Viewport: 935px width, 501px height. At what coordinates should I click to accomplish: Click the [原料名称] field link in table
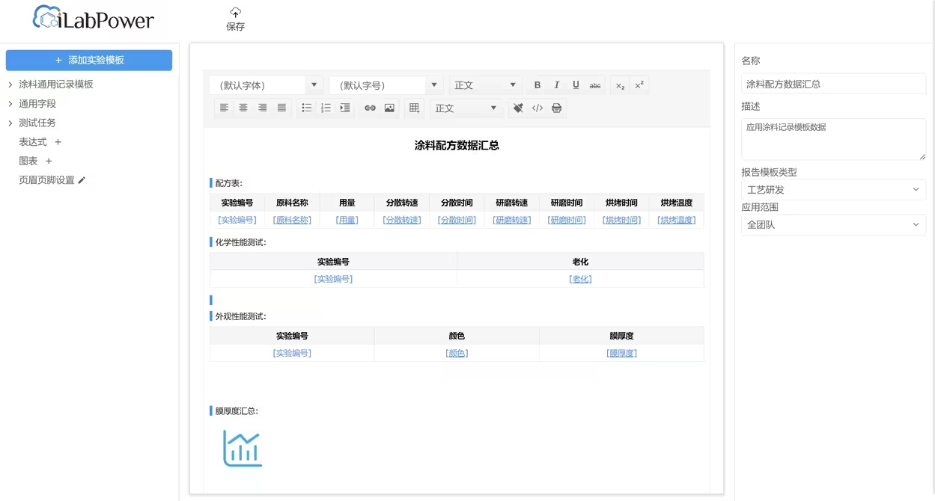tap(292, 220)
